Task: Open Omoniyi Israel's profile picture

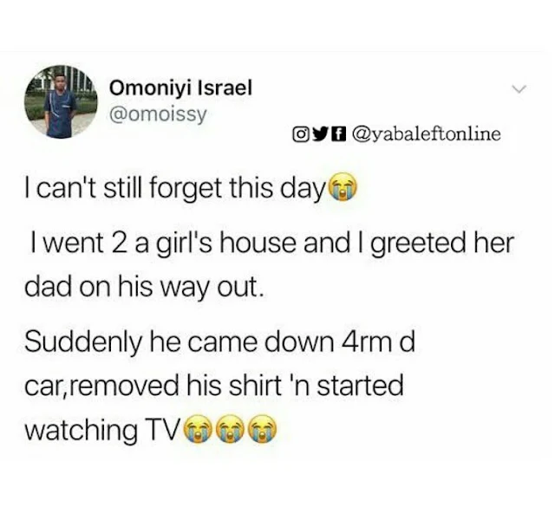Action: [61, 101]
